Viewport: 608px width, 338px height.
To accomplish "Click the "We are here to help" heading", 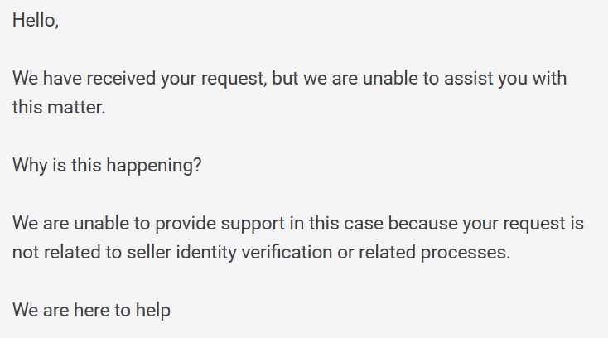I will (91, 311).
